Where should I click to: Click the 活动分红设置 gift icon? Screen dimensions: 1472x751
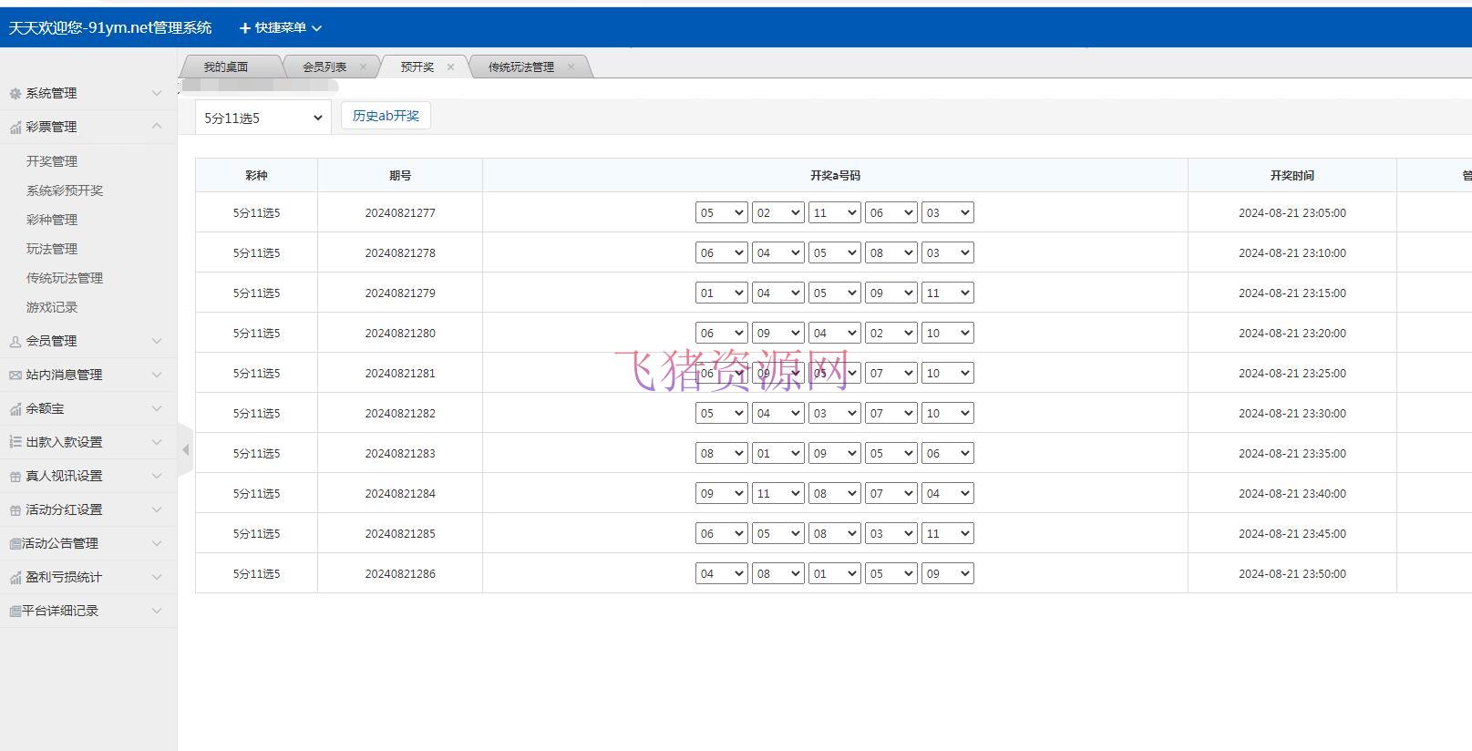[15, 510]
